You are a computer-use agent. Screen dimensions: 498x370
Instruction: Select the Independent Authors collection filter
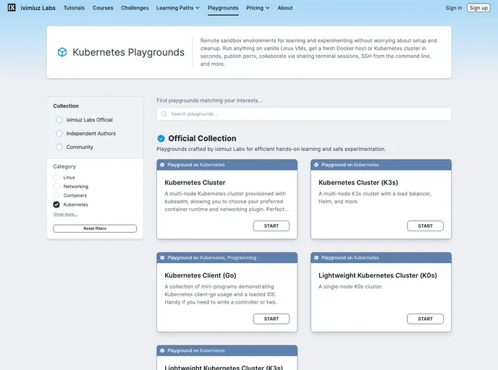click(x=59, y=134)
